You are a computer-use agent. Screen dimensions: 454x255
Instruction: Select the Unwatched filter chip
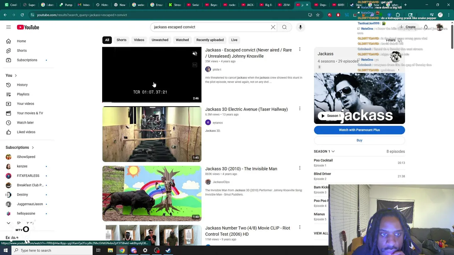coord(160,40)
